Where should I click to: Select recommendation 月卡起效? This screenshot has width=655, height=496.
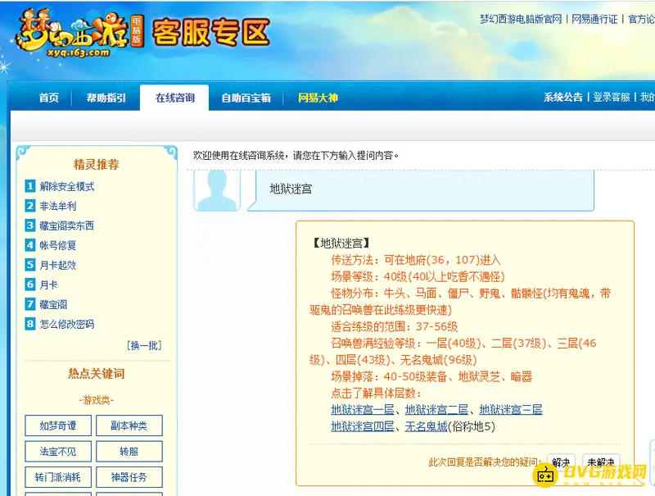click(x=58, y=265)
